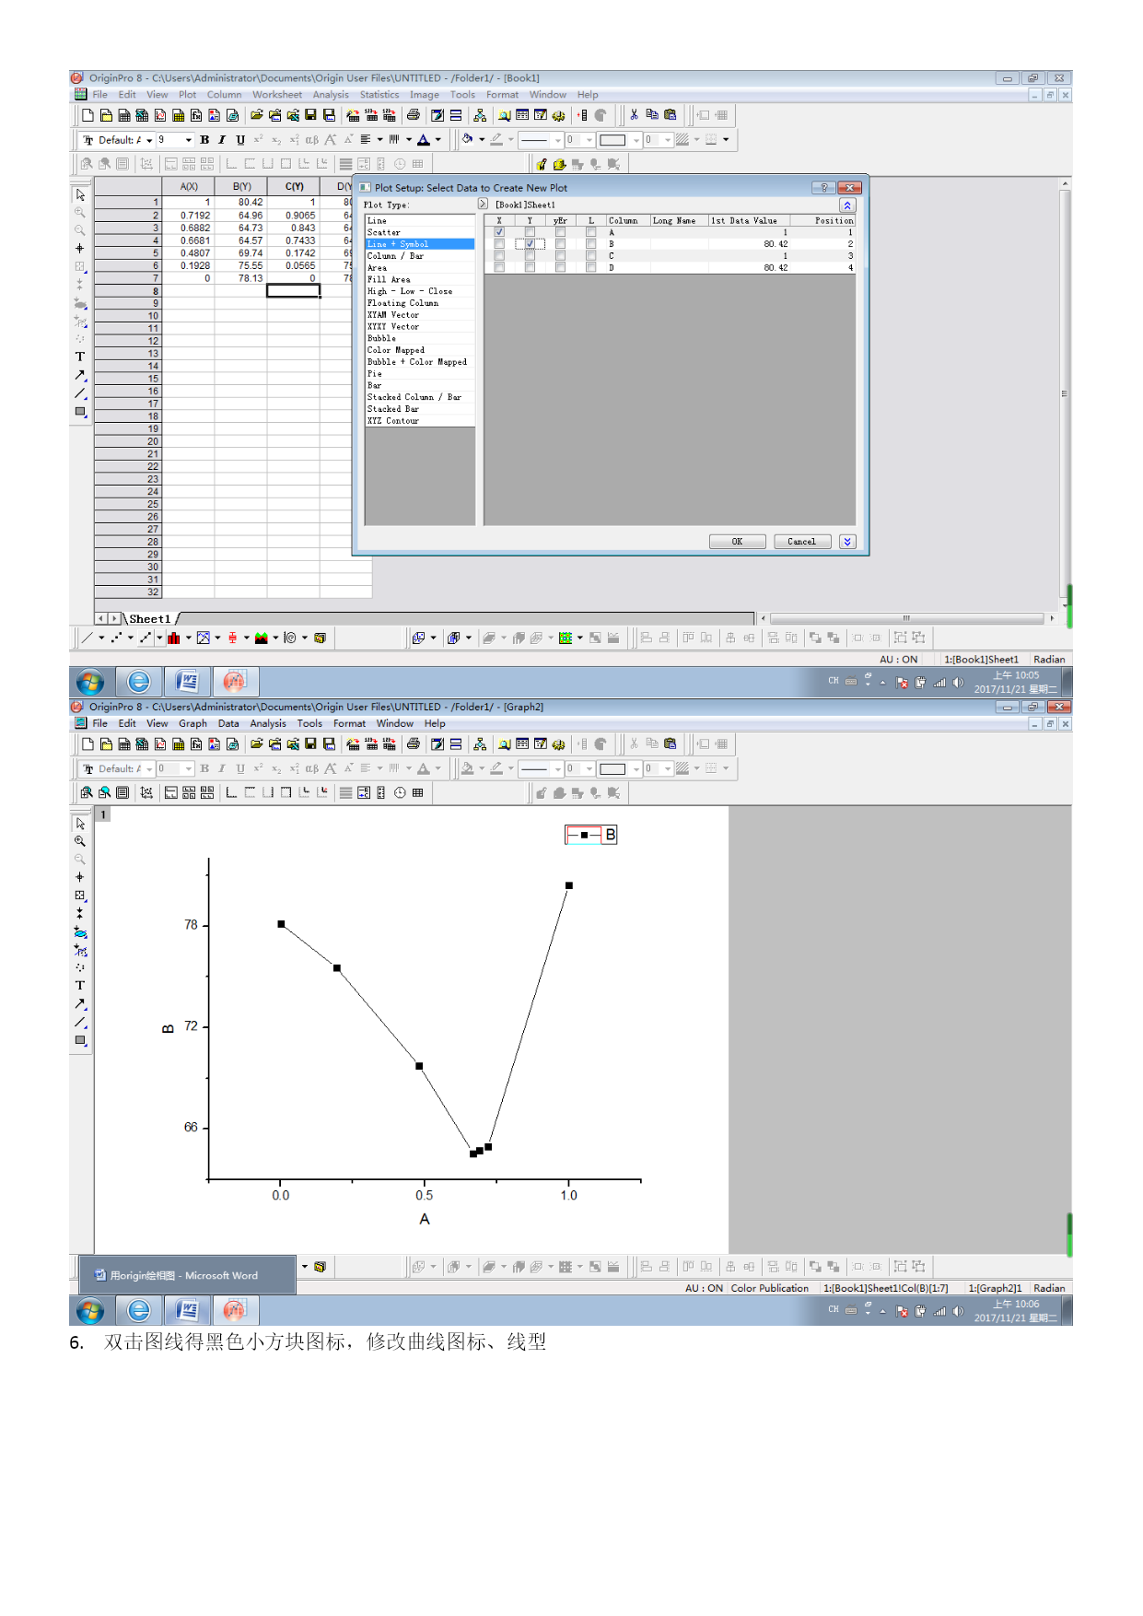This screenshot has height=1616, width=1143.
Task: Check Y checkbox for column C
Action: (x=530, y=256)
